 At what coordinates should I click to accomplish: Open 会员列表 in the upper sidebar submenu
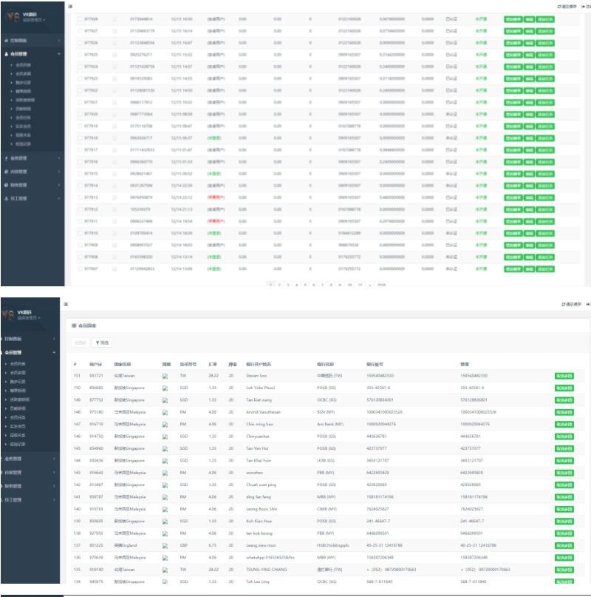tap(24, 66)
